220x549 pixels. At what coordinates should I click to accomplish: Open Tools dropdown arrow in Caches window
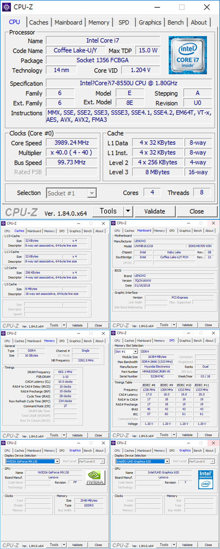pos(64,325)
